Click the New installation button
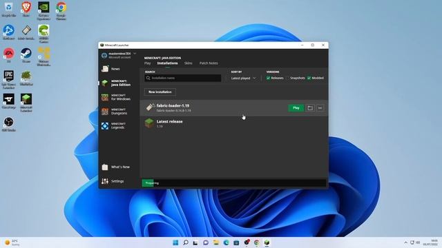 click(x=160, y=92)
